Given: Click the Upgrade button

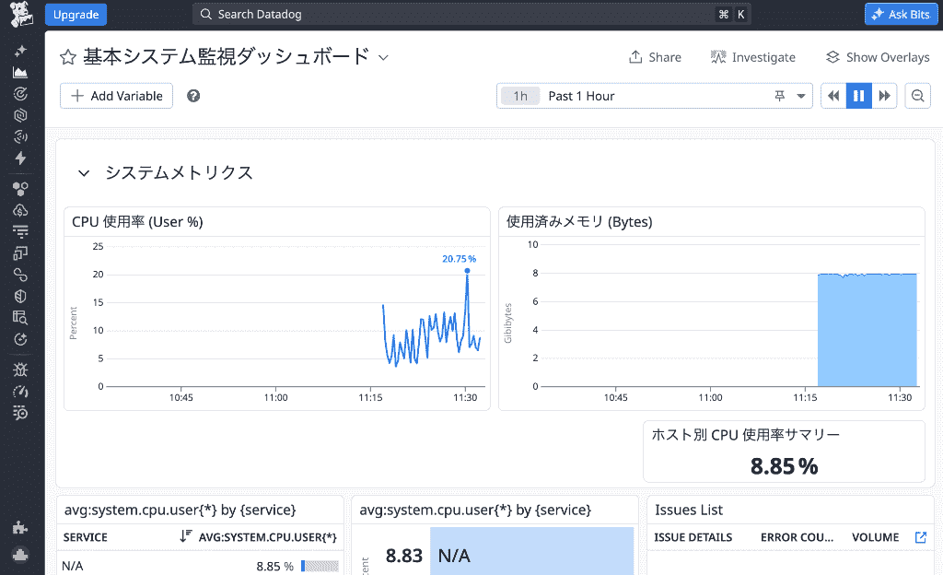Looking at the screenshot, I should [x=76, y=15].
